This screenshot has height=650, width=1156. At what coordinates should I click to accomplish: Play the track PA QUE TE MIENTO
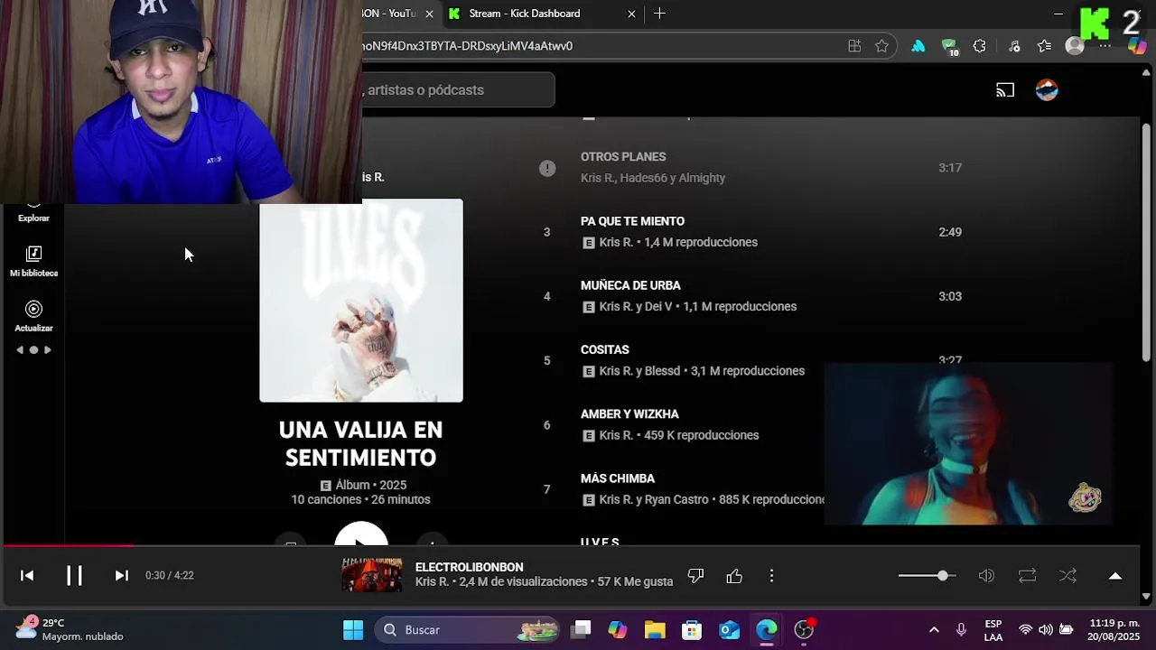coord(632,221)
